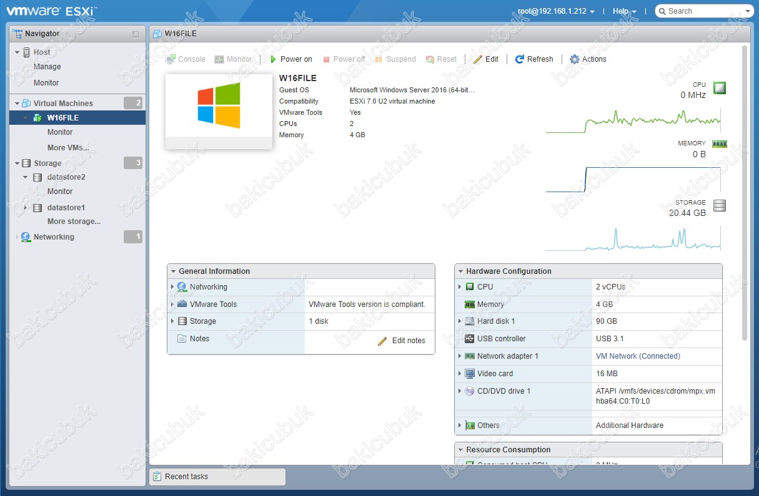Click the CPU chip icon by usage graph
The height and width of the screenshot is (496, 759).
[x=720, y=88]
